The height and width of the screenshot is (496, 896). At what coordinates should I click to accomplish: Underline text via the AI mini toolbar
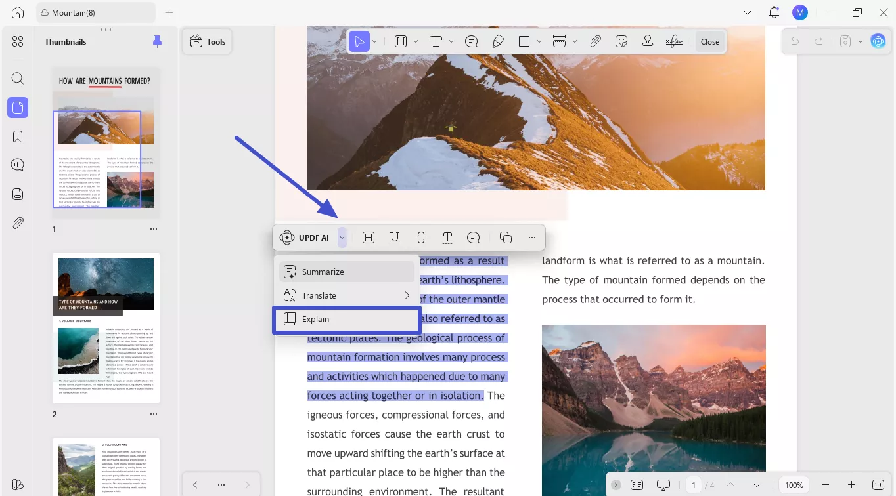[395, 237]
